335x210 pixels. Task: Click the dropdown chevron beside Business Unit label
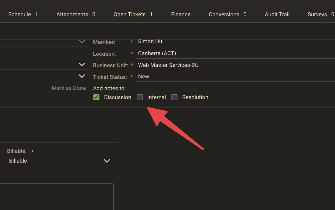coord(82,64)
